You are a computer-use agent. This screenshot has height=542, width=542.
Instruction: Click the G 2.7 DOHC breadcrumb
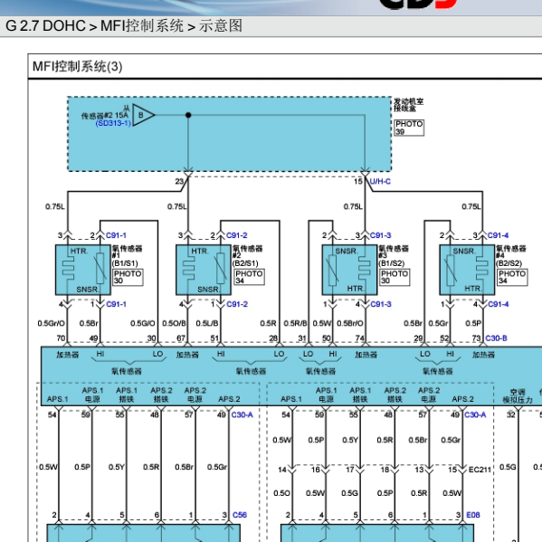[x=45, y=26]
